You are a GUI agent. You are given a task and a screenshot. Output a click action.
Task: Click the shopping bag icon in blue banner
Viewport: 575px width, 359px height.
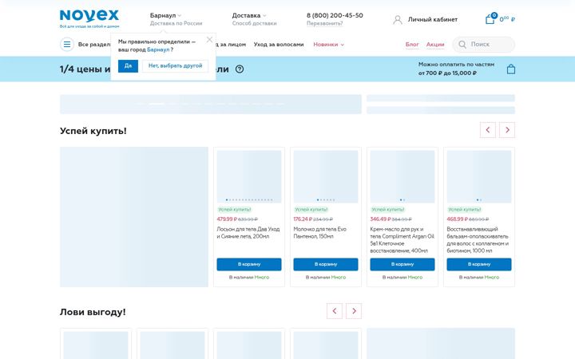pos(511,69)
